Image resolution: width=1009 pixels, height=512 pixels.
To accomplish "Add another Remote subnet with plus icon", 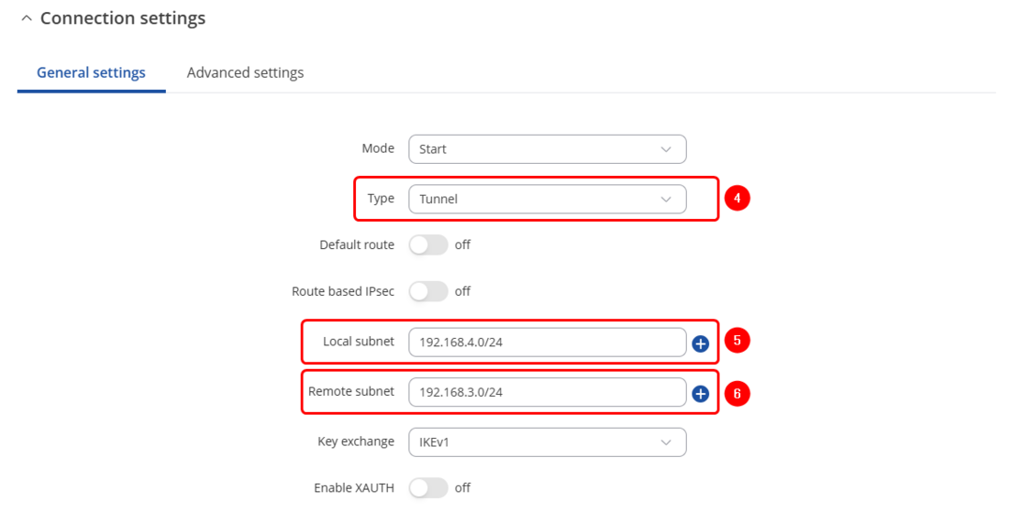I will coord(700,393).
